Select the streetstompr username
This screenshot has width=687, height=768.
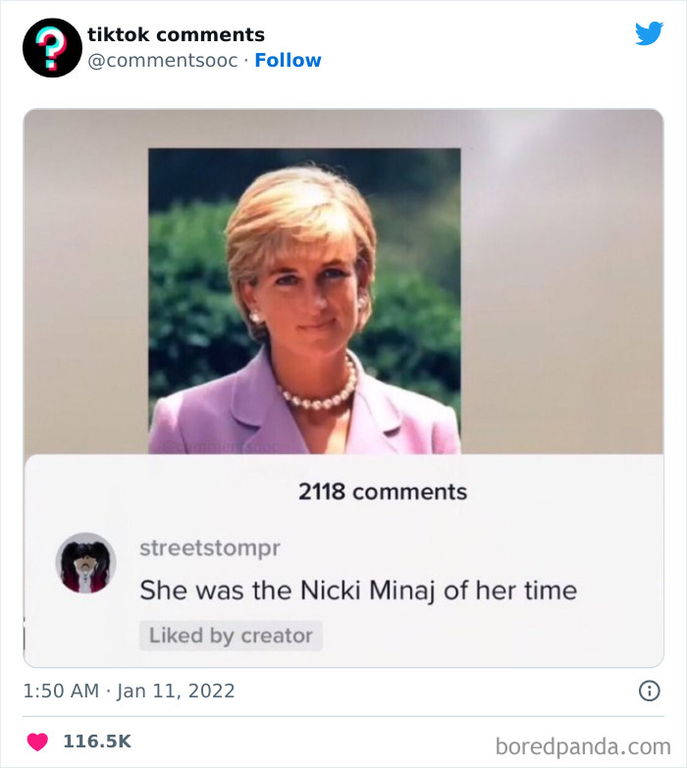tap(210, 547)
